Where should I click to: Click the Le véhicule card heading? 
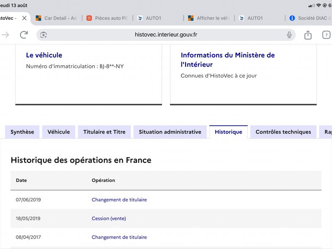click(x=44, y=55)
